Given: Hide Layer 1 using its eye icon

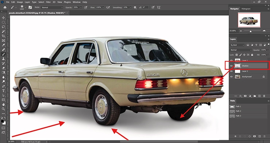Looking at the screenshot, I should tap(231, 60).
